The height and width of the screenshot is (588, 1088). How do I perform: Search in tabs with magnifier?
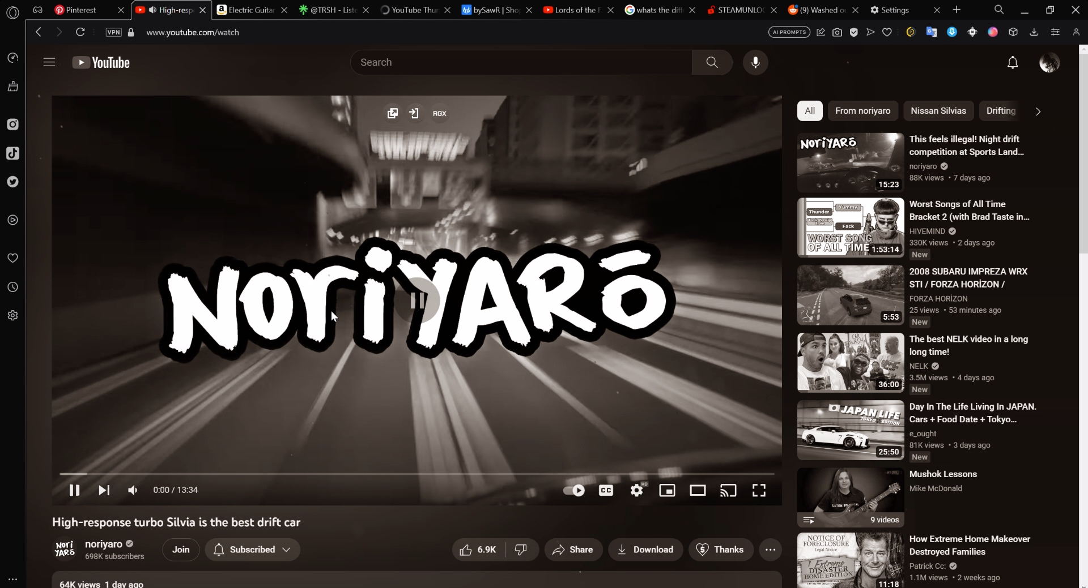coord(999,10)
